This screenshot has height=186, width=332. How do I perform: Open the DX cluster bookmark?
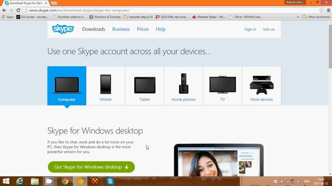(33, 17)
